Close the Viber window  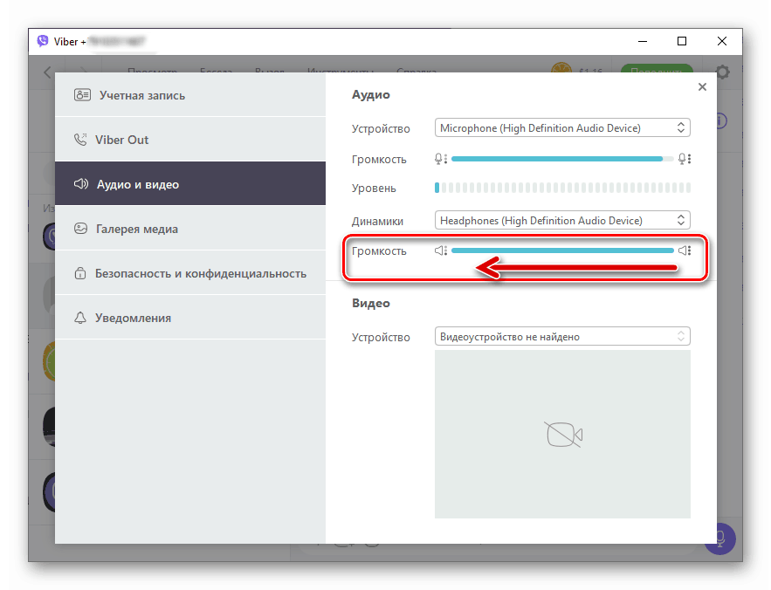click(722, 41)
